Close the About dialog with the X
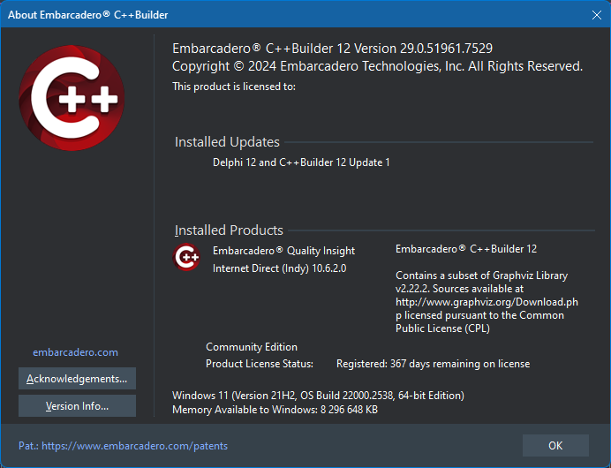The height and width of the screenshot is (468, 611). (x=597, y=15)
